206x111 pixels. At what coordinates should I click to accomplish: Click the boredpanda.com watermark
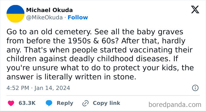tap(175, 105)
